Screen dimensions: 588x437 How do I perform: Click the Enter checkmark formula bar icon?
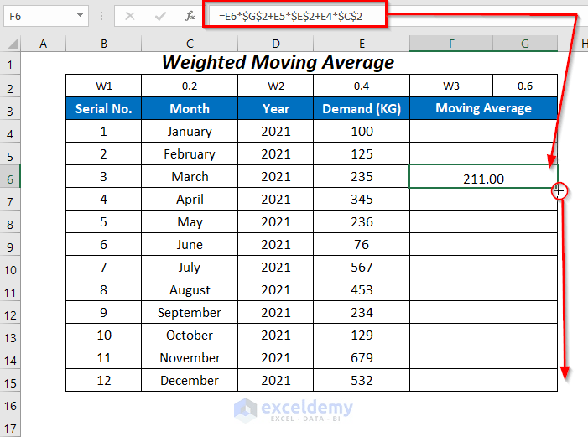click(x=160, y=16)
